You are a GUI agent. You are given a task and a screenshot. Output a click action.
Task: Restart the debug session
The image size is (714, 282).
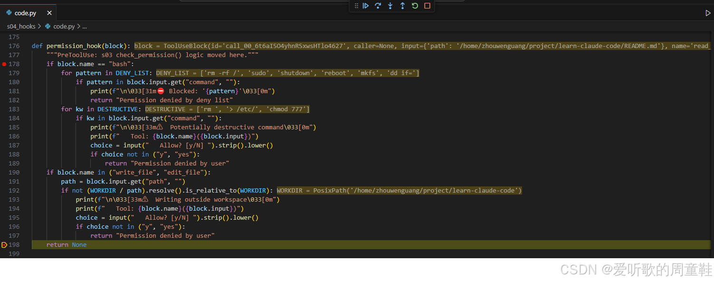(415, 6)
